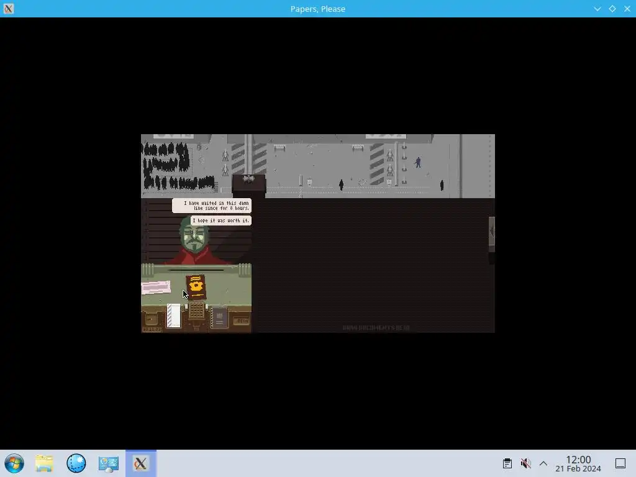Click the dark figure near the right wall
Image resolution: width=636 pixels, height=477 pixels.
click(x=442, y=185)
